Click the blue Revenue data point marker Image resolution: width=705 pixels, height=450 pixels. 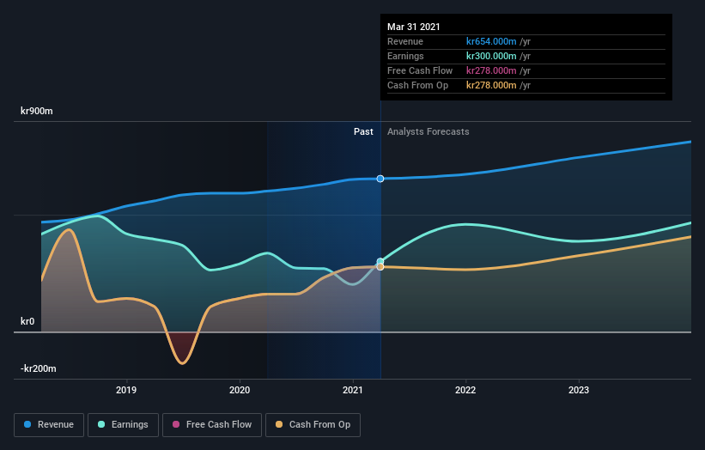pyautogui.click(x=380, y=179)
